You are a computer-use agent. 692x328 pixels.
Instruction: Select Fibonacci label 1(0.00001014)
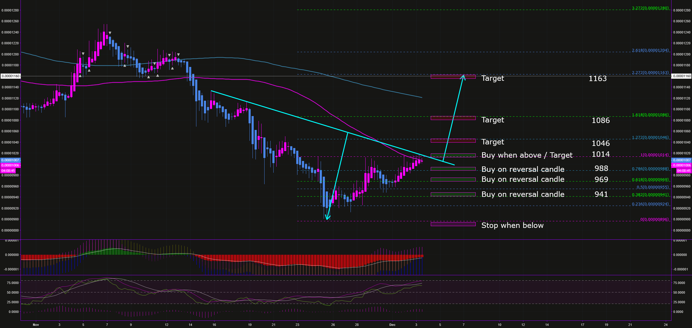pyautogui.click(x=654, y=155)
